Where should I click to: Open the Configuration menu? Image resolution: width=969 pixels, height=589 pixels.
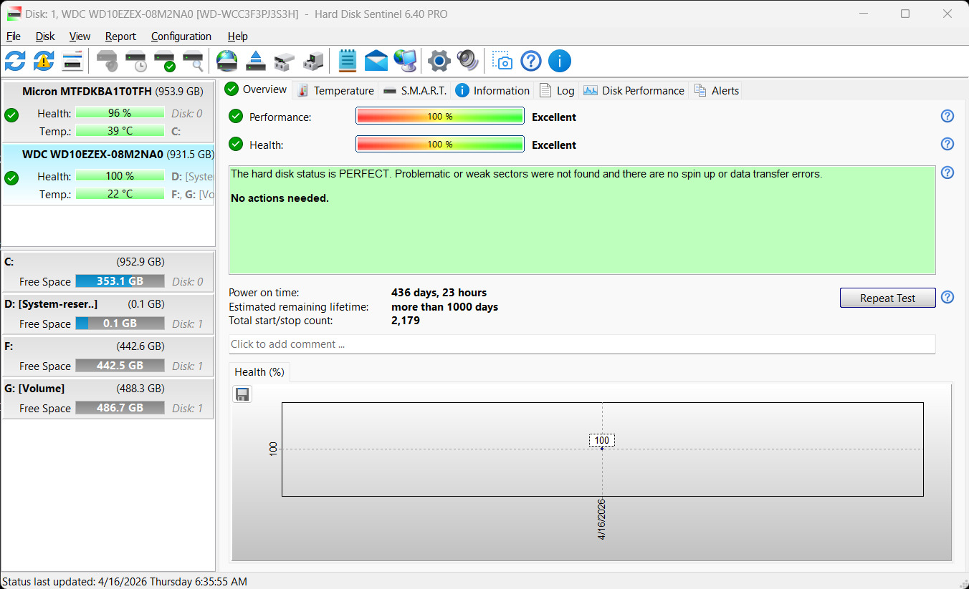(x=181, y=36)
